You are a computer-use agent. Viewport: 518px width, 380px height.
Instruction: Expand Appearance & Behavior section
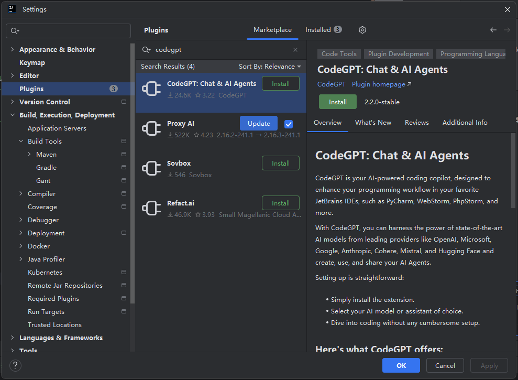[12, 49]
